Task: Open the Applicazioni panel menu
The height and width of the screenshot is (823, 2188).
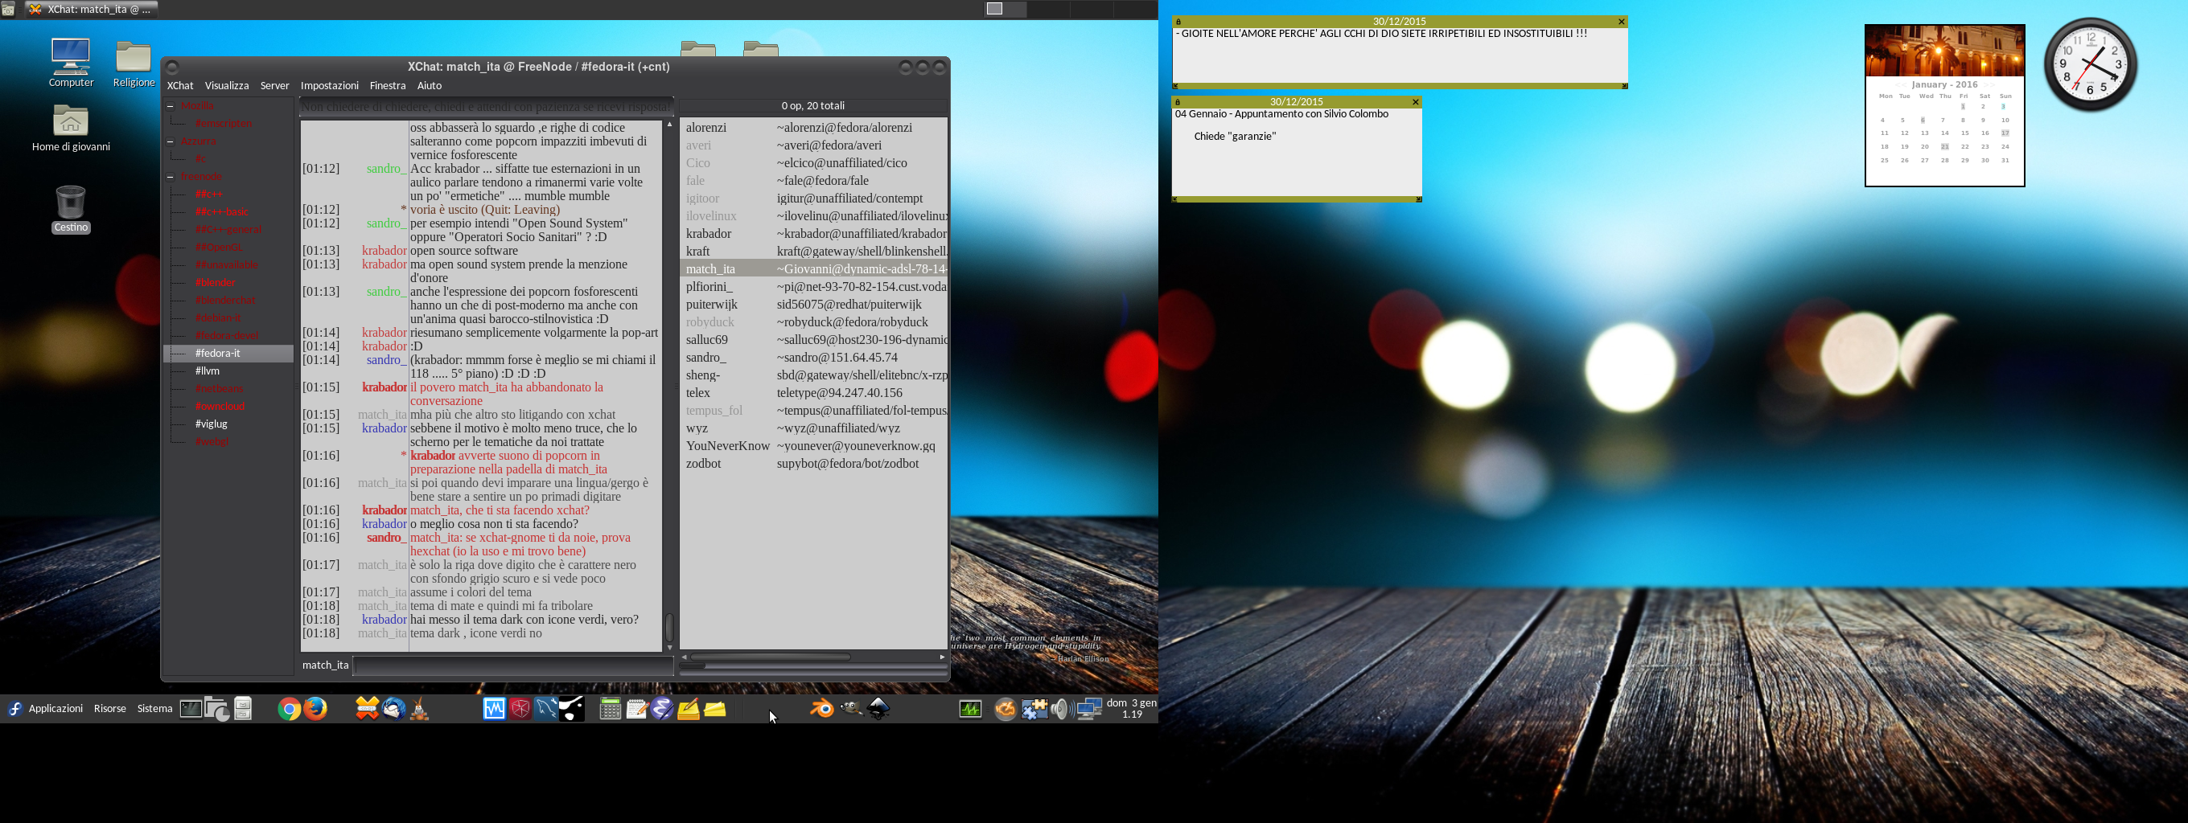Action: [x=56, y=708]
